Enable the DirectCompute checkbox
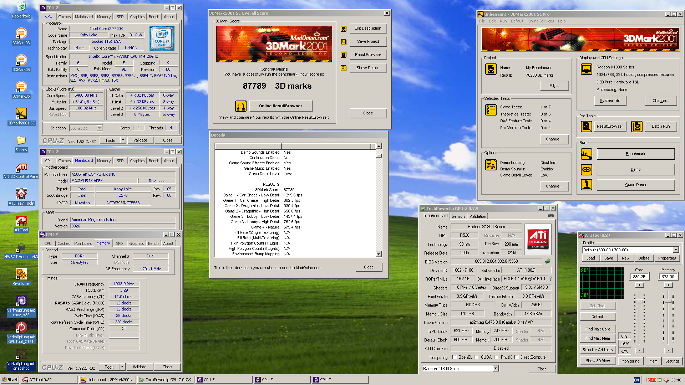This screenshot has width=685, height=385. click(516, 357)
